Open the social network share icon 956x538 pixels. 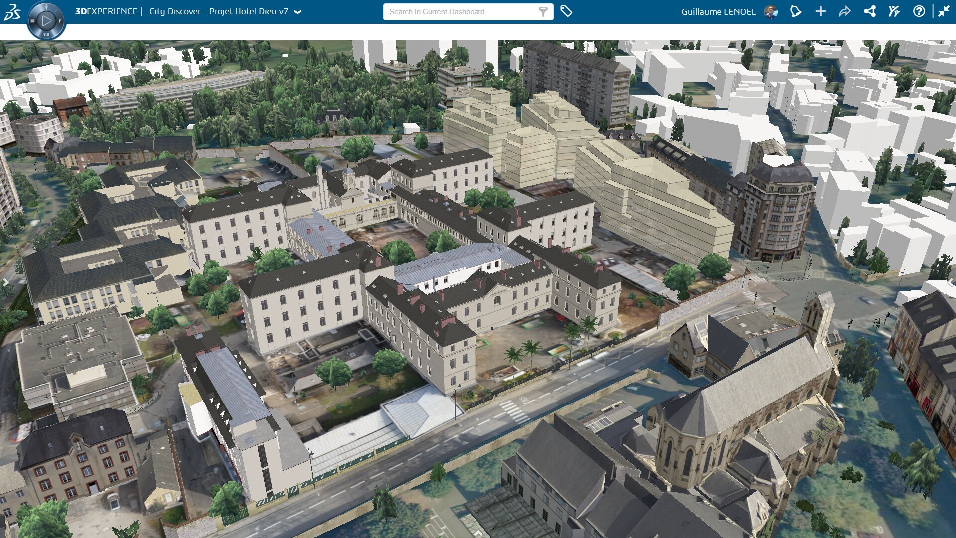pos(870,11)
